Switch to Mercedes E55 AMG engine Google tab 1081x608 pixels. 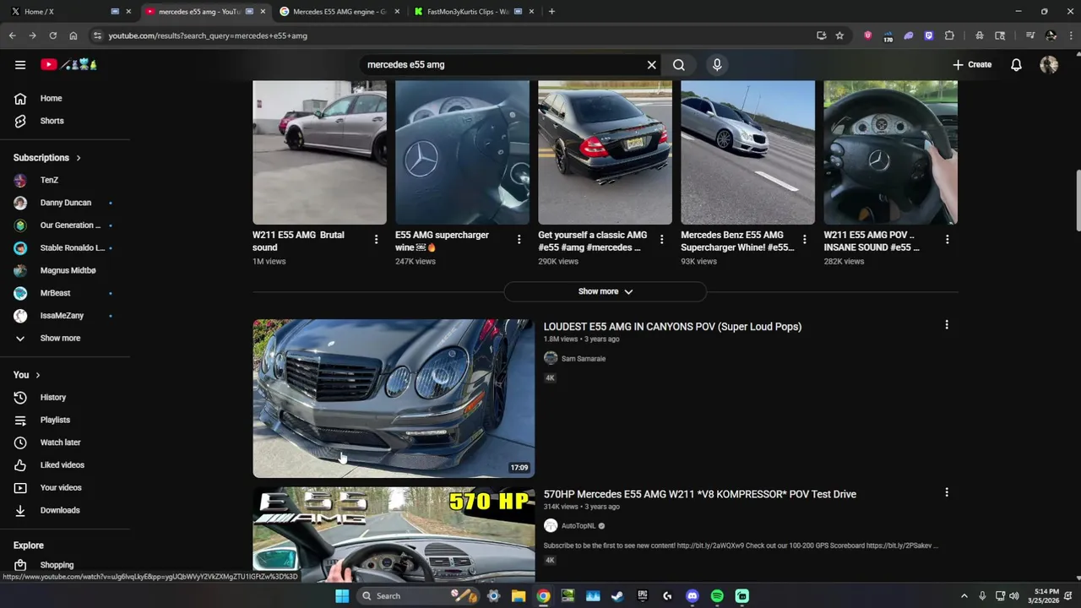pyautogui.click(x=340, y=11)
